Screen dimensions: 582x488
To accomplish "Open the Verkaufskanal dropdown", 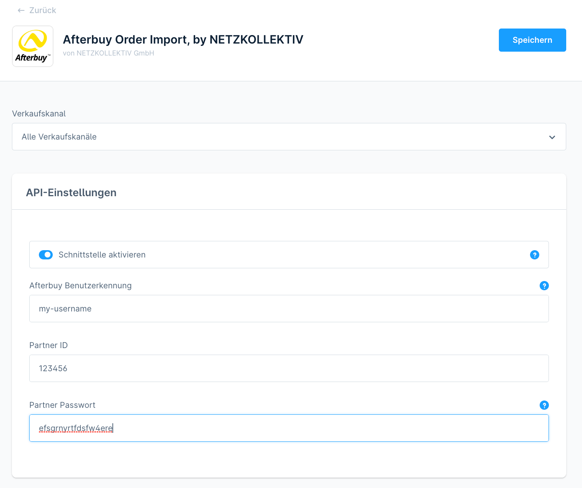I will [x=289, y=137].
